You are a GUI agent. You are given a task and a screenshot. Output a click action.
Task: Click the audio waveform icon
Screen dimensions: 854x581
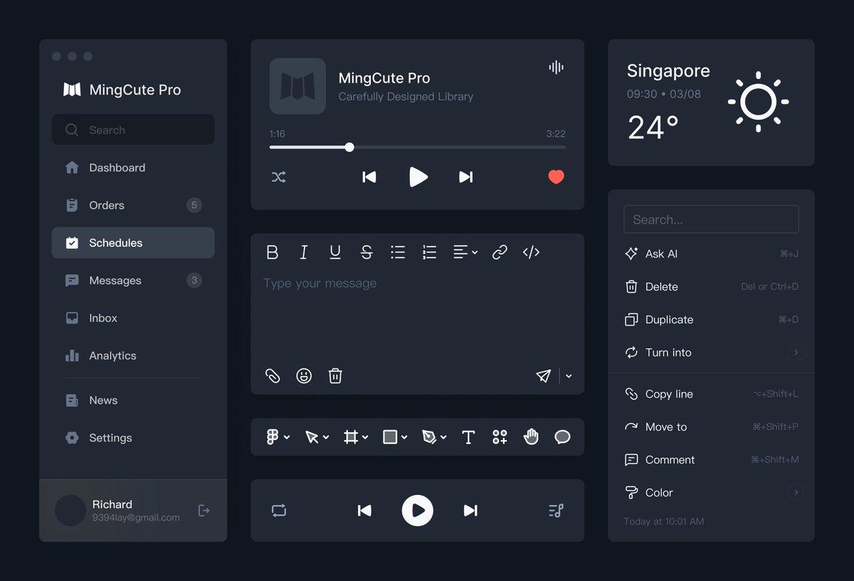click(557, 68)
